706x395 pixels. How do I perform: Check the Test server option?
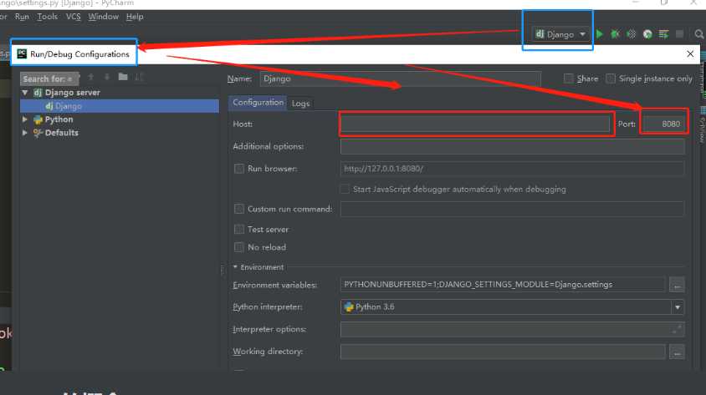(239, 229)
